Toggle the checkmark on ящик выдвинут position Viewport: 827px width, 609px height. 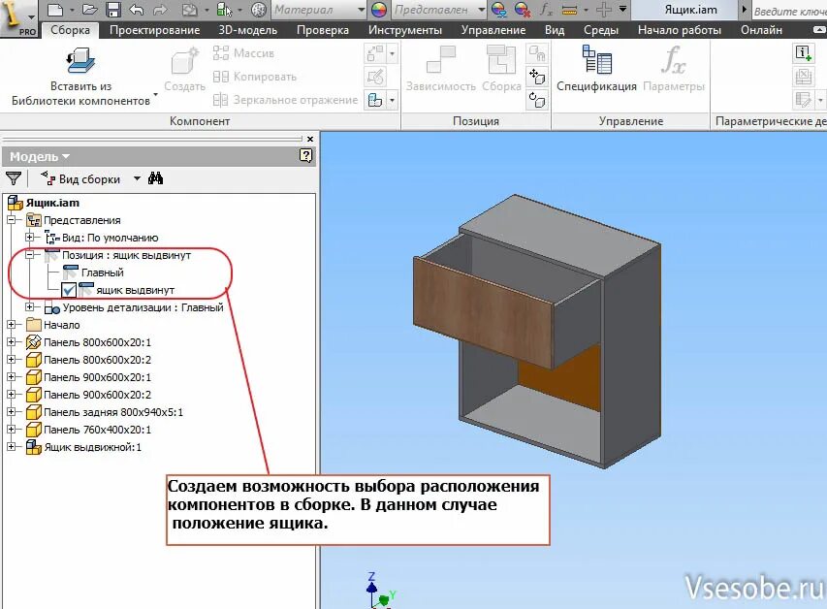(x=69, y=290)
